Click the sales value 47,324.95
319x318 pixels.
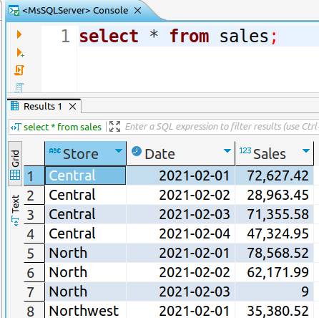[274, 233]
